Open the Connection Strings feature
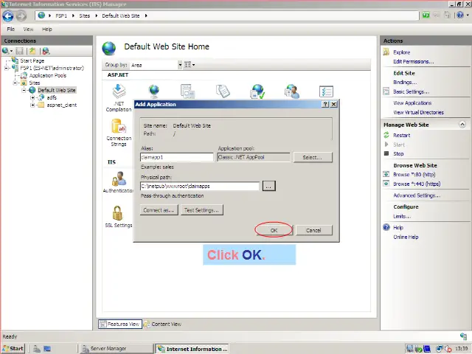This screenshot has width=472, height=354. (119, 132)
